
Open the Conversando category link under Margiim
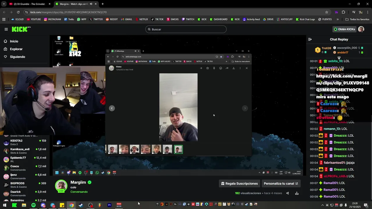[79, 192]
